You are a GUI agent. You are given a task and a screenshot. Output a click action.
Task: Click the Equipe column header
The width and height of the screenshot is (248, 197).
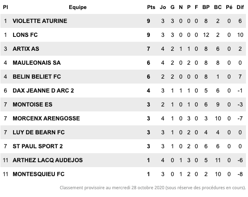pyautogui.click(x=78, y=7)
